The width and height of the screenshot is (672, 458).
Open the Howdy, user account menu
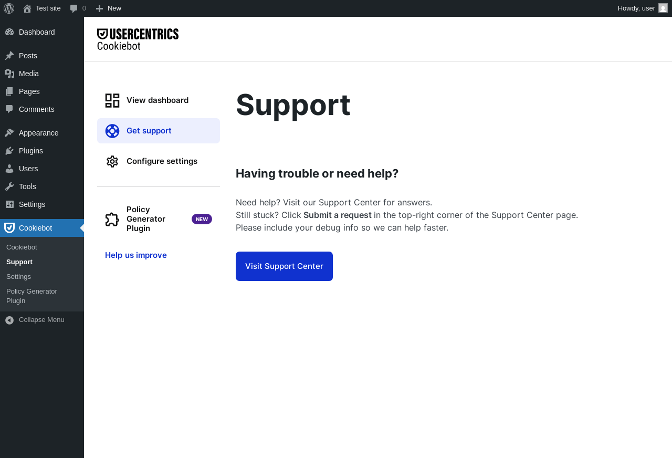click(636, 8)
